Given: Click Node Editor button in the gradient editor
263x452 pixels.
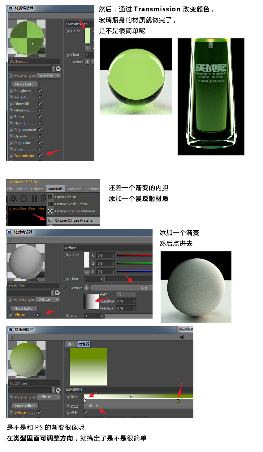Looking at the screenshot, I should tap(25, 406).
